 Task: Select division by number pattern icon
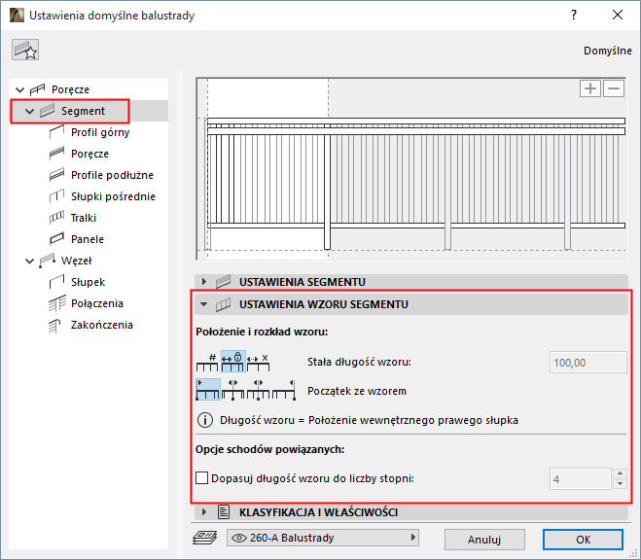pyautogui.click(x=207, y=362)
